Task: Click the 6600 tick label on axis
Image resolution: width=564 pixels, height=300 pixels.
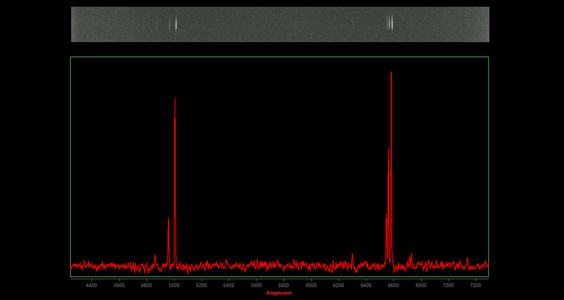Action: [x=393, y=285]
